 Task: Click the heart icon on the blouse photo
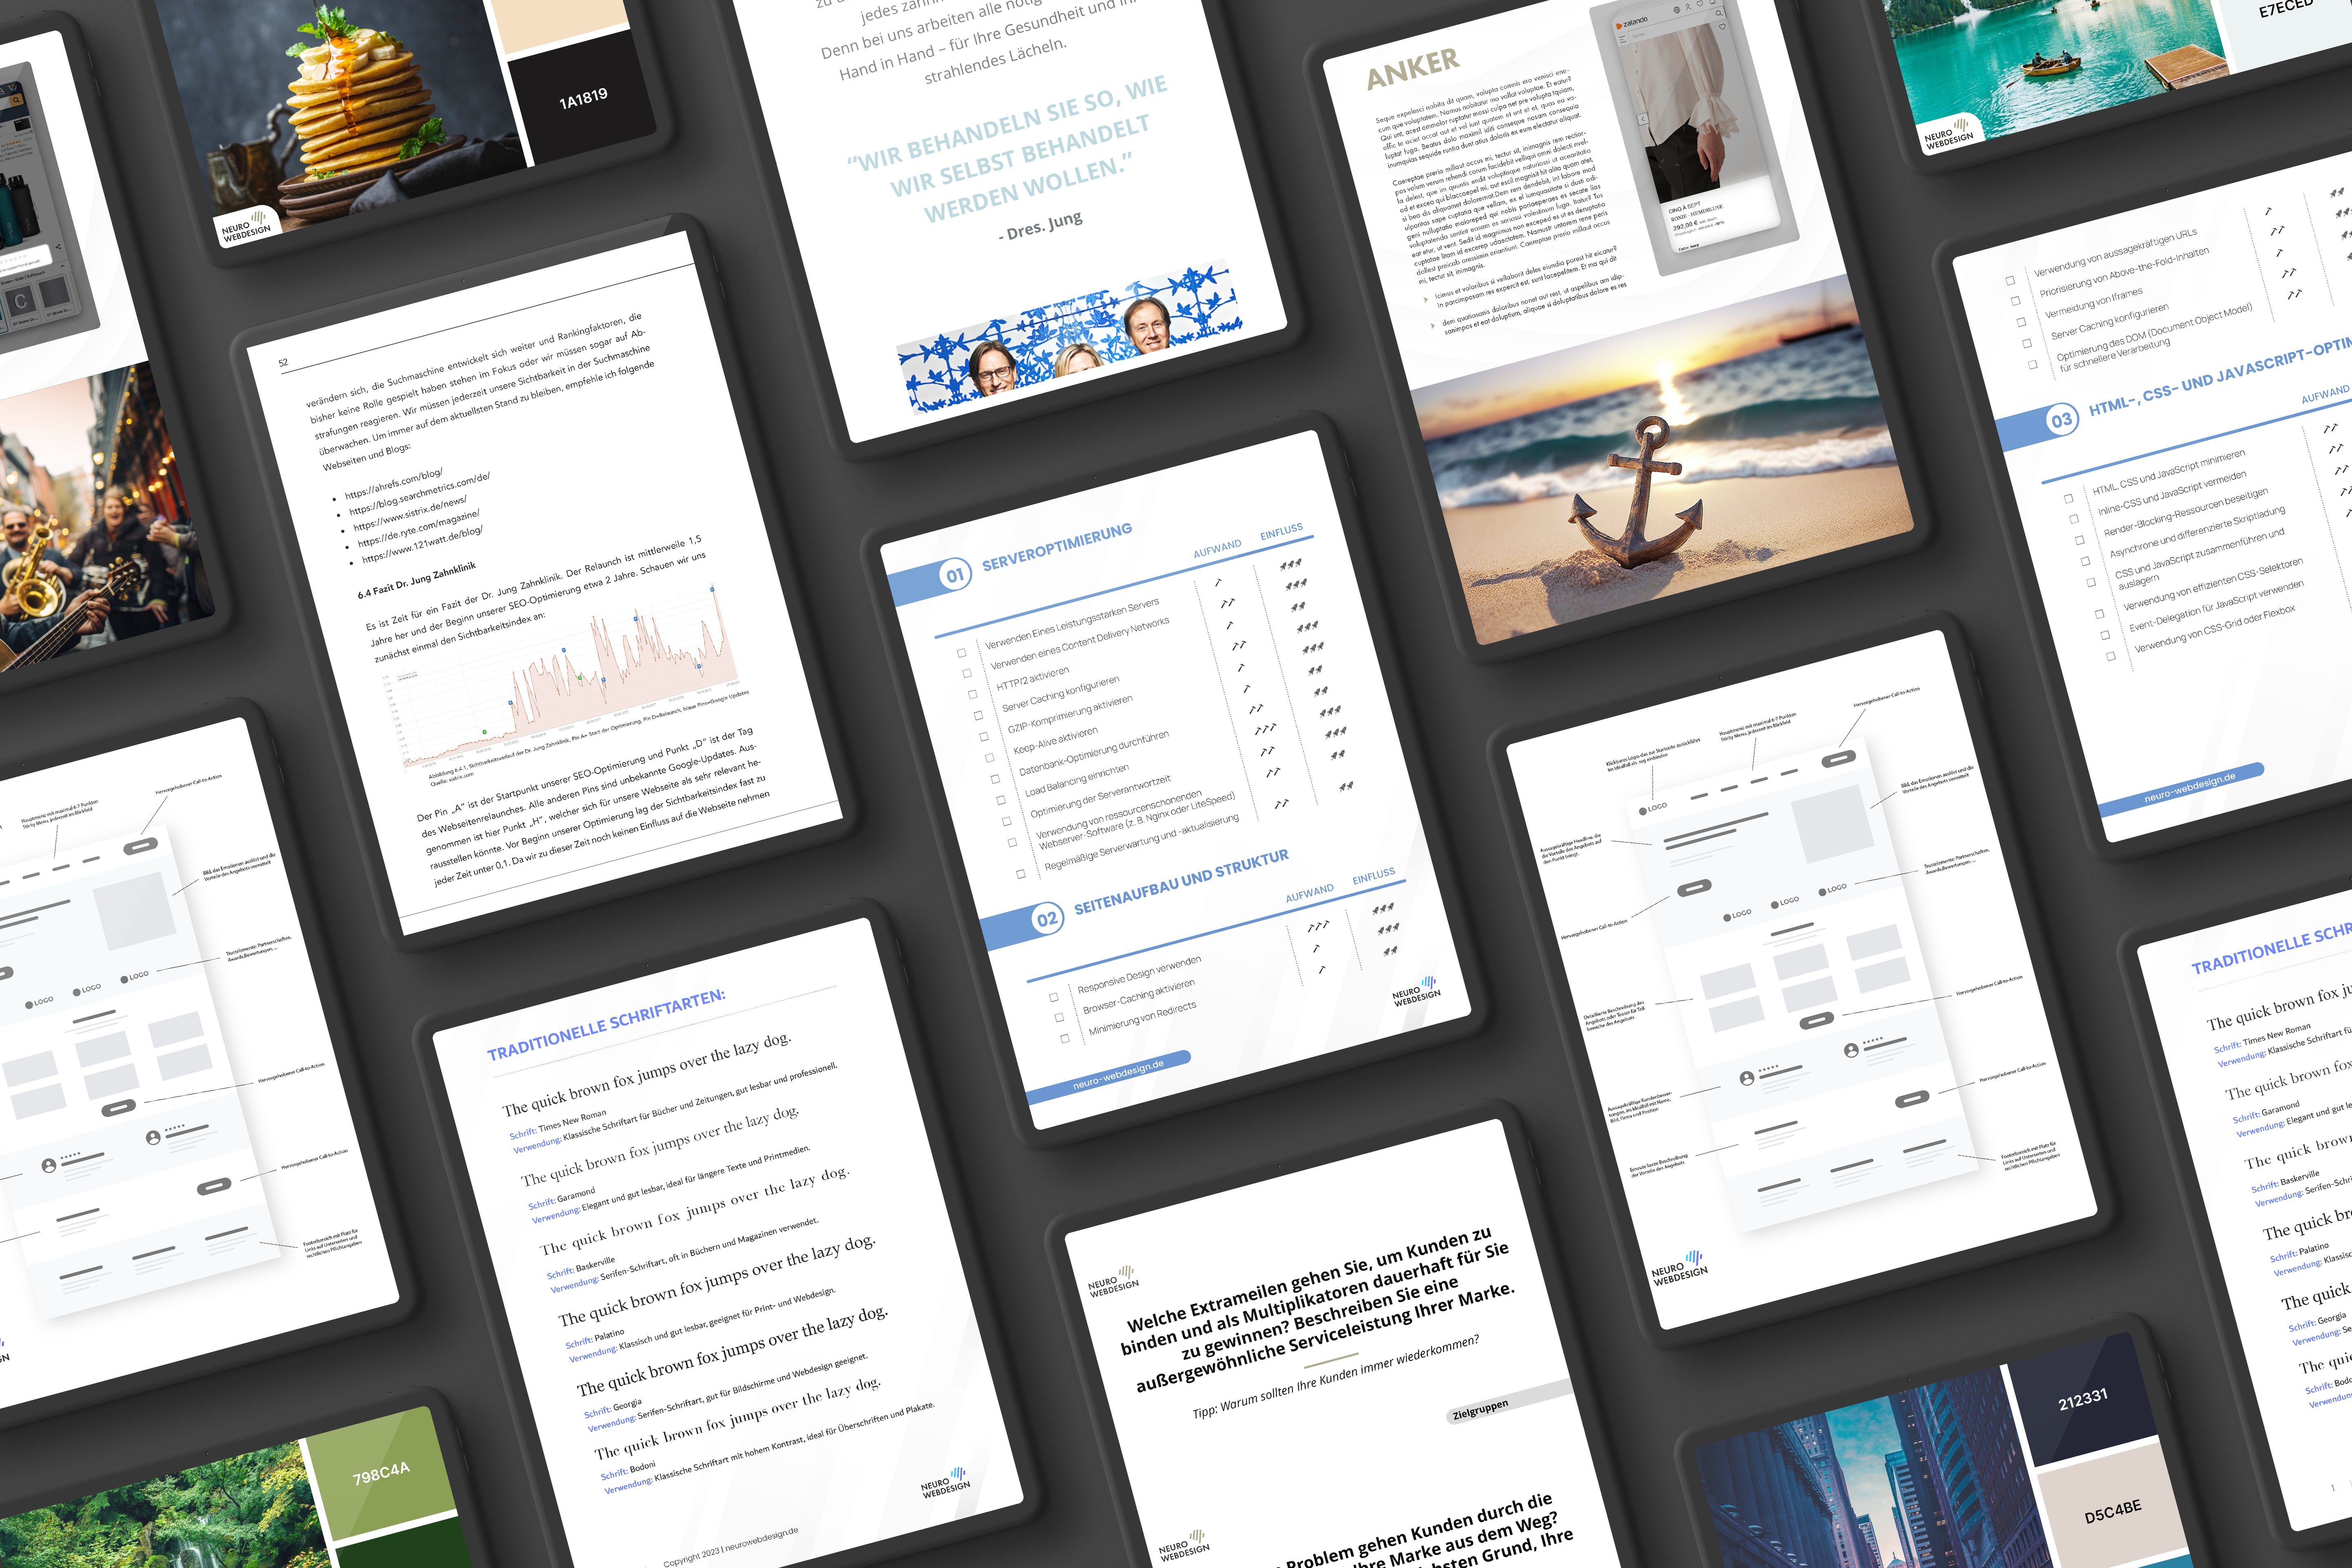(1722, 26)
